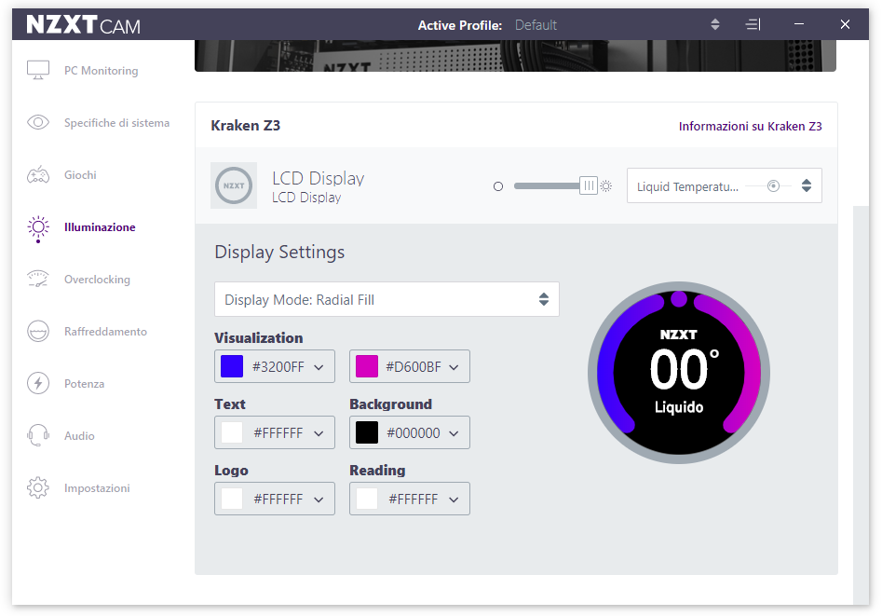Click the Kraken Z3 heading
Screen dimensions: 882x616
click(245, 126)
